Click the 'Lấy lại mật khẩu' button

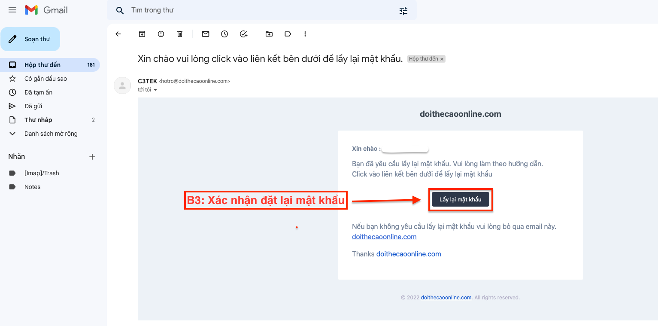461,200
